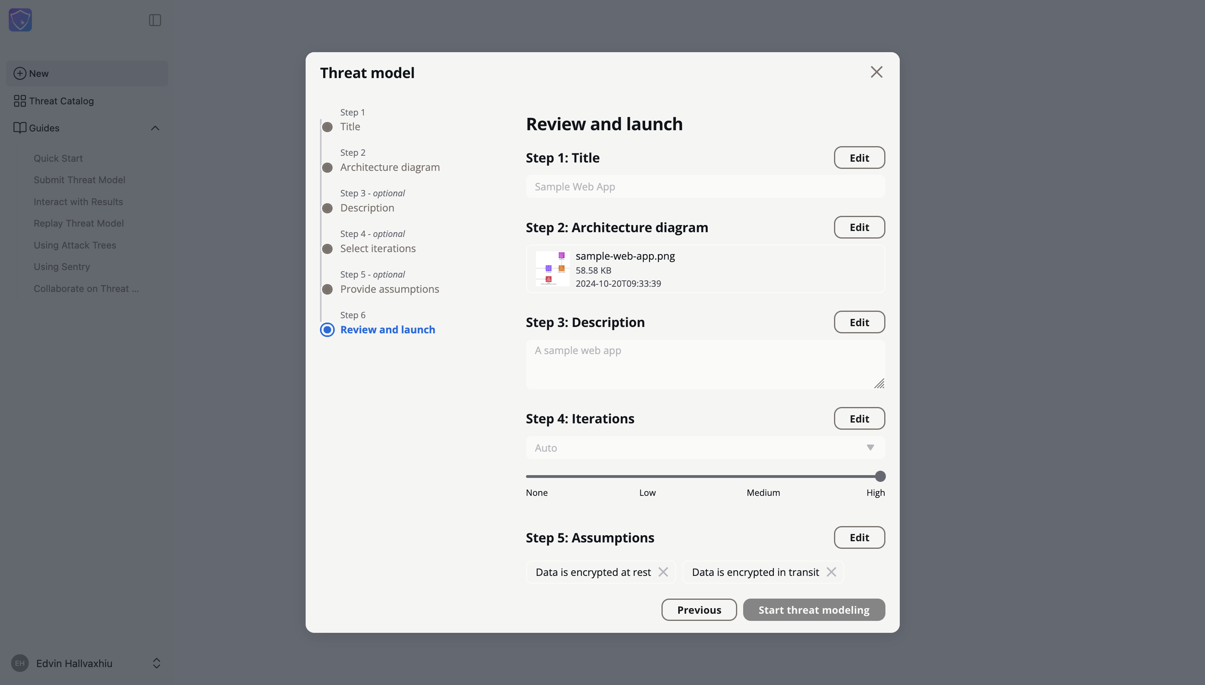
Task: Click the EH user avatar icon
Action: click(20, 663)
